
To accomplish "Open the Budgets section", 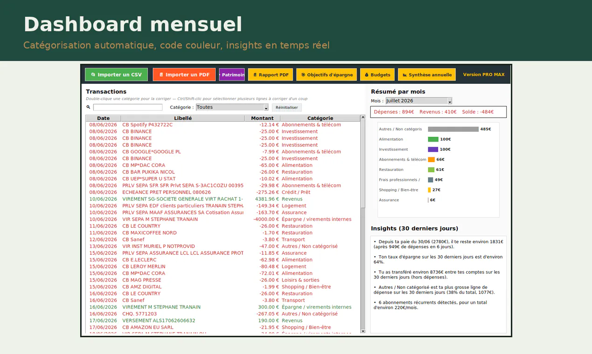I will pyautogui.click(x=377, y=75).
